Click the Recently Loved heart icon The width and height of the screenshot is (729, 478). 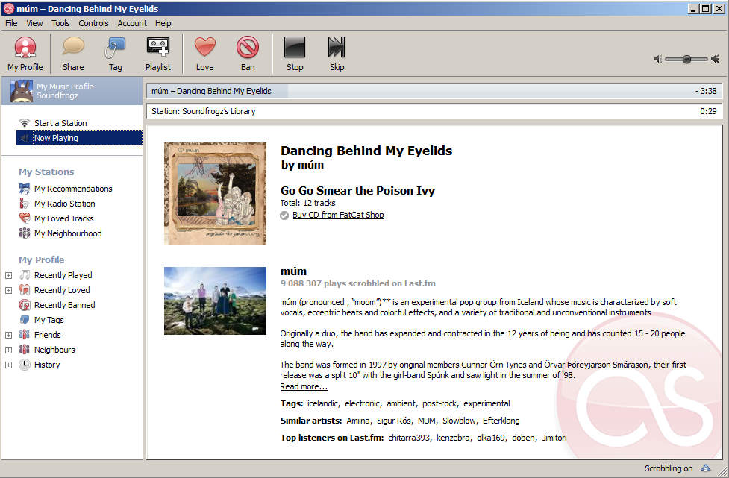pos(25,290)
